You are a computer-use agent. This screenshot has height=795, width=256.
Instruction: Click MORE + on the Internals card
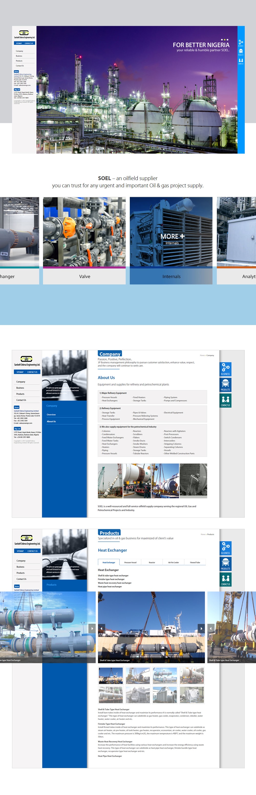172,236
